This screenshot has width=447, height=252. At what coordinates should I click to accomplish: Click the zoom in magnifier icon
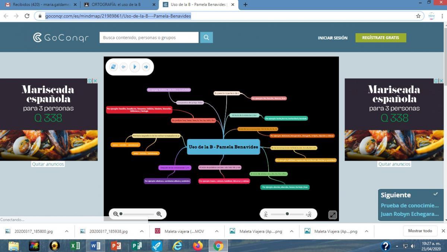tap(159, 214)
